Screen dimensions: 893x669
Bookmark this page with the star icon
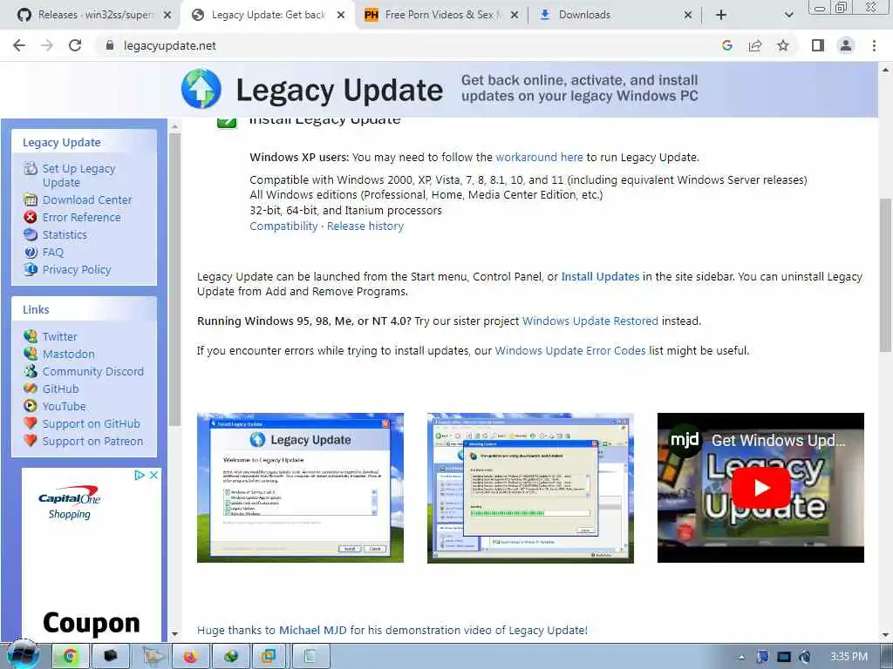783,45
